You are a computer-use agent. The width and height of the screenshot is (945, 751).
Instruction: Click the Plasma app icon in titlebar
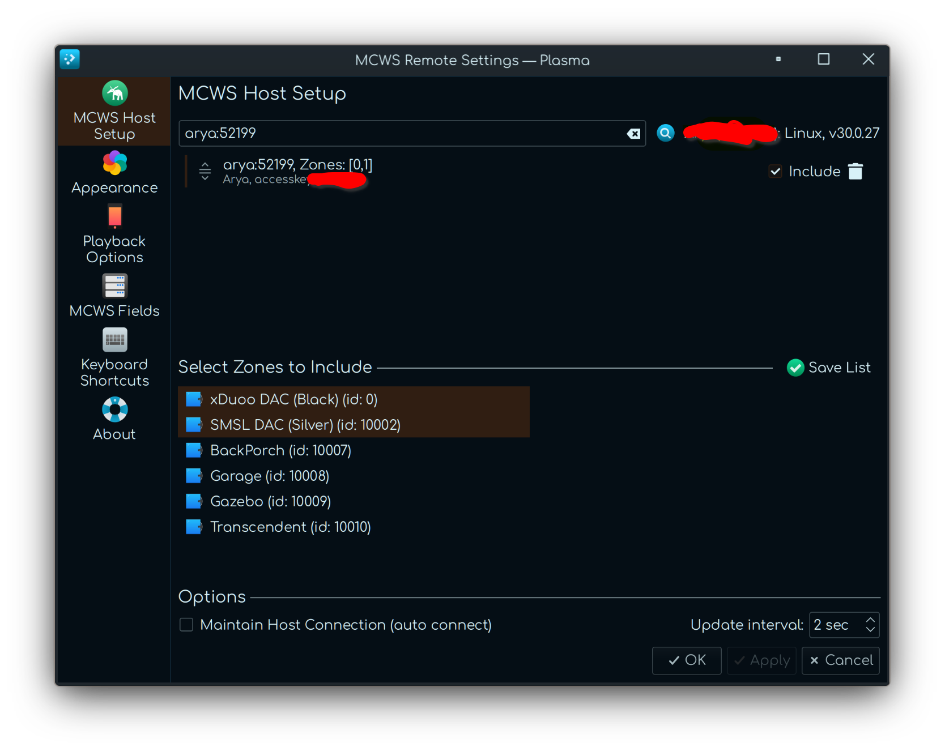point(70,59)
